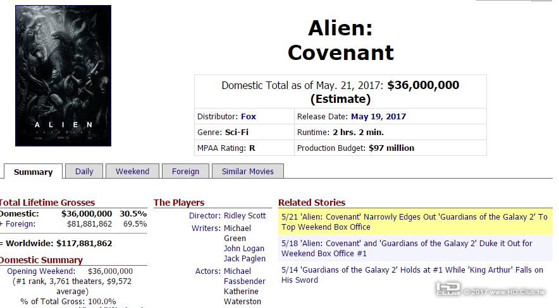
Task: Click the writer Jack Paglen link
Action: (x=245, y=259)
